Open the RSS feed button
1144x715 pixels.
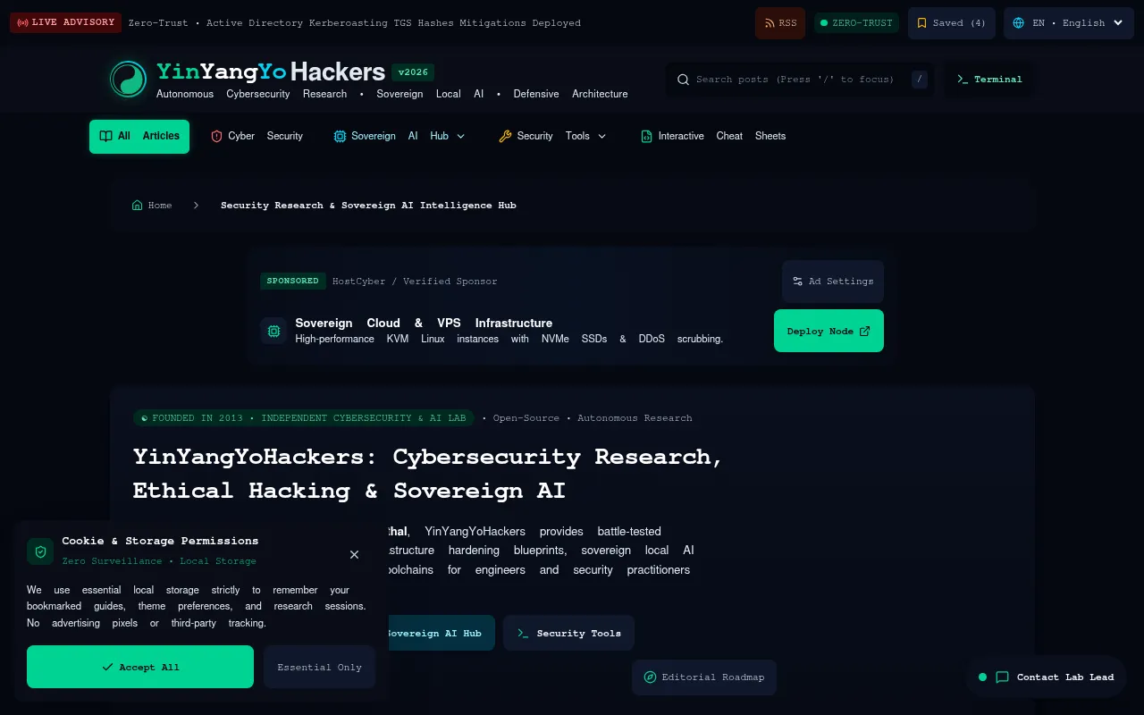(x=780, y=23)
